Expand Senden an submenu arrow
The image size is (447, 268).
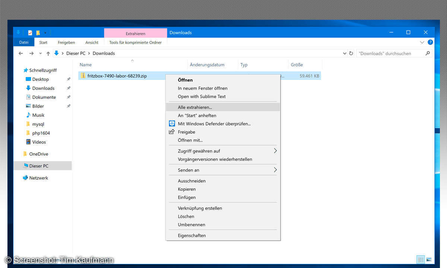[276, 170]
